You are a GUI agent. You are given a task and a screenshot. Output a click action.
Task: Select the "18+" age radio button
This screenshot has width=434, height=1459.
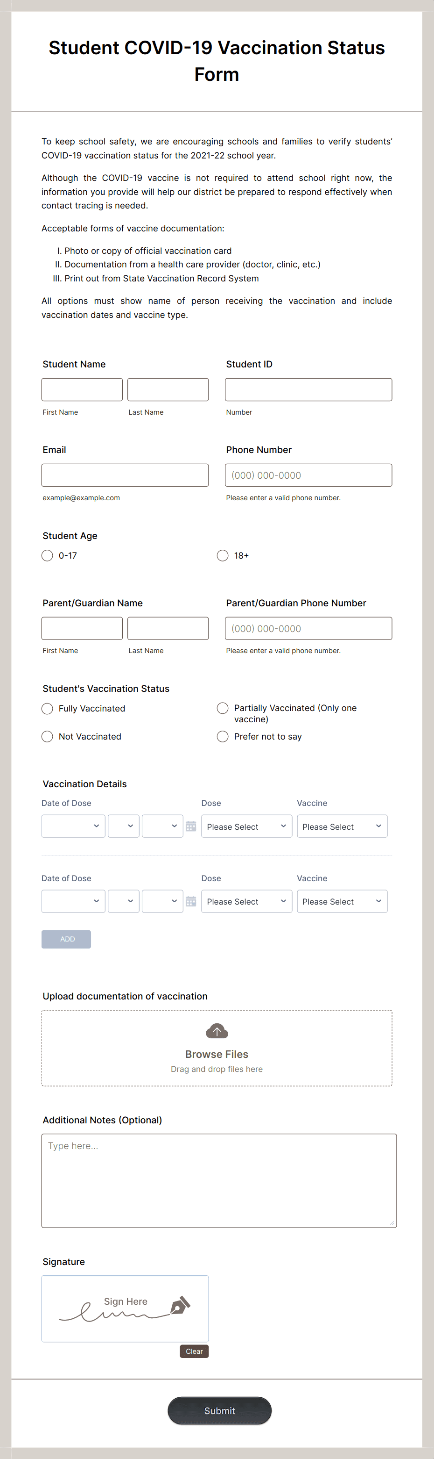pyautogui.click(x=223, y=556)
